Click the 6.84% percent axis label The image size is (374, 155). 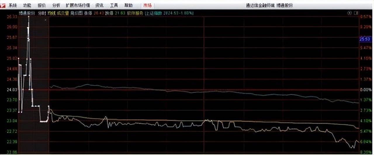click(x=366, y=142)
